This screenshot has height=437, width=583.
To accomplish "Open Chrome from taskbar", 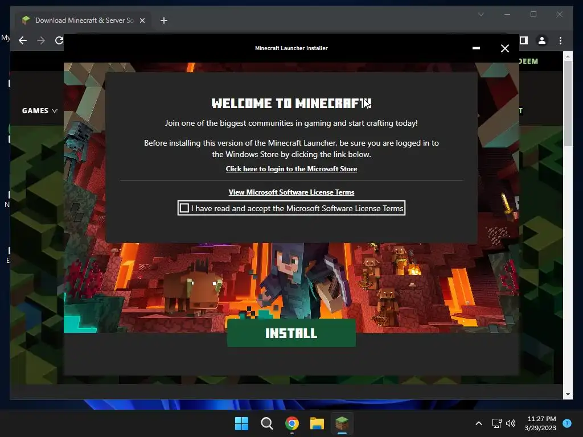I will (x=292, y=423).
